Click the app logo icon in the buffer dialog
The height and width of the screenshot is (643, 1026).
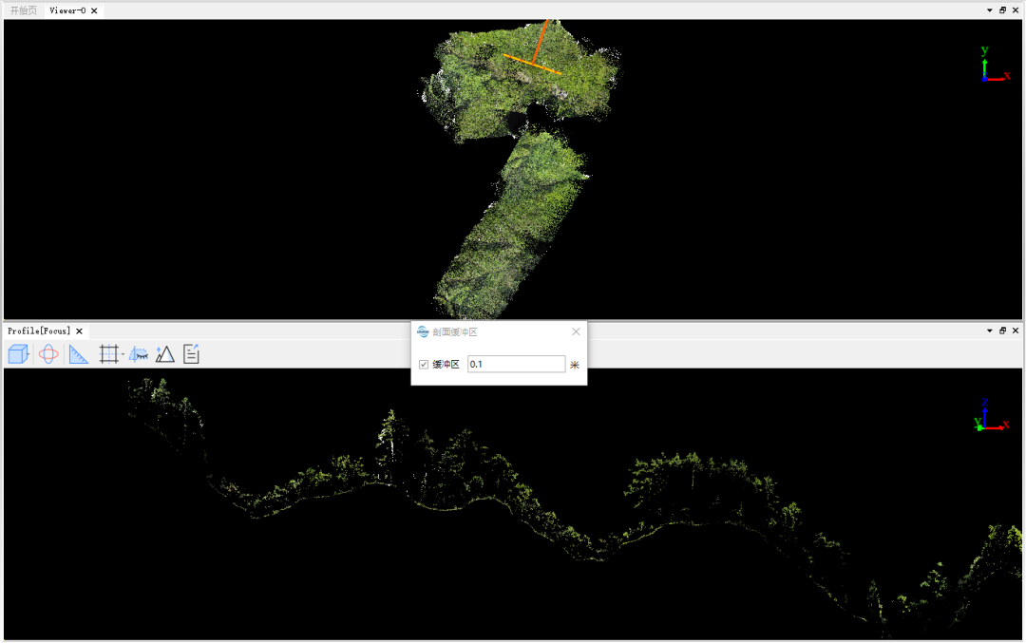423,331
